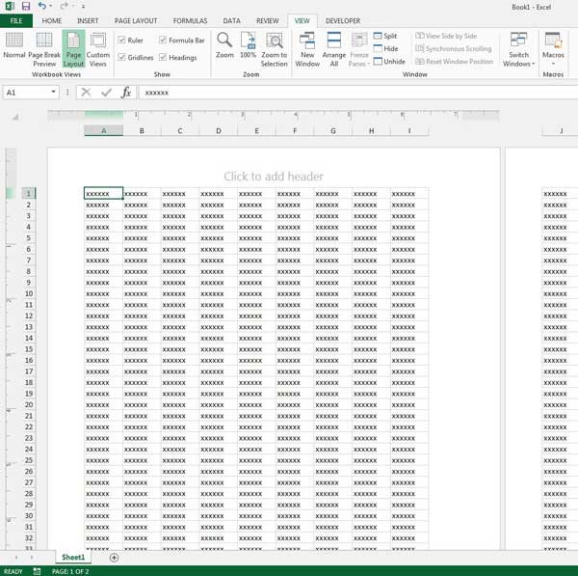This screenshot has height=576, width=578.
Task: Open Page Break Preview view
Action: coord(44,47)
